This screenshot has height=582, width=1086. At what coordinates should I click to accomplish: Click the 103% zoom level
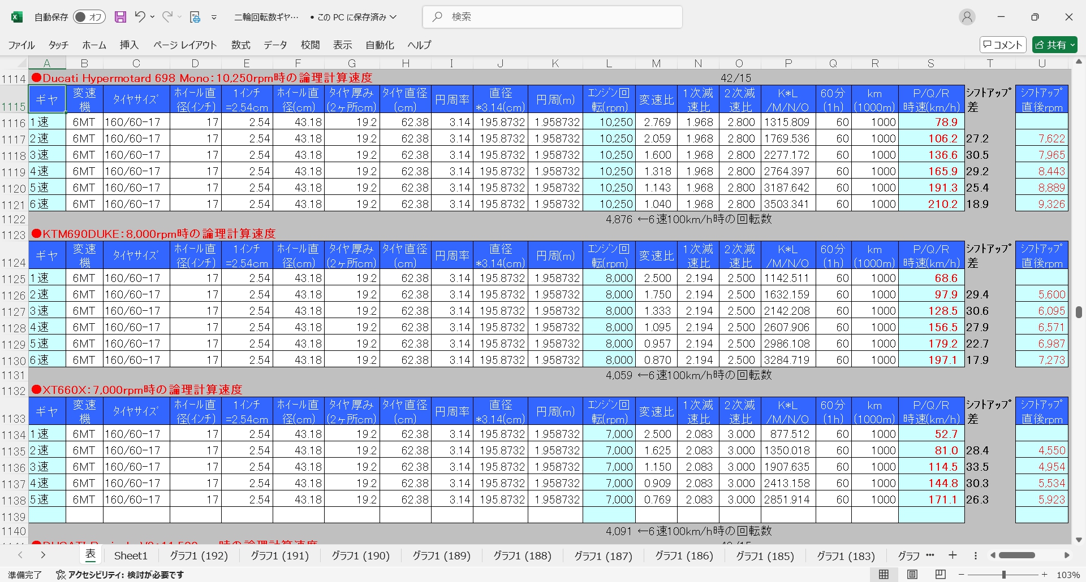pos(1068,575)
